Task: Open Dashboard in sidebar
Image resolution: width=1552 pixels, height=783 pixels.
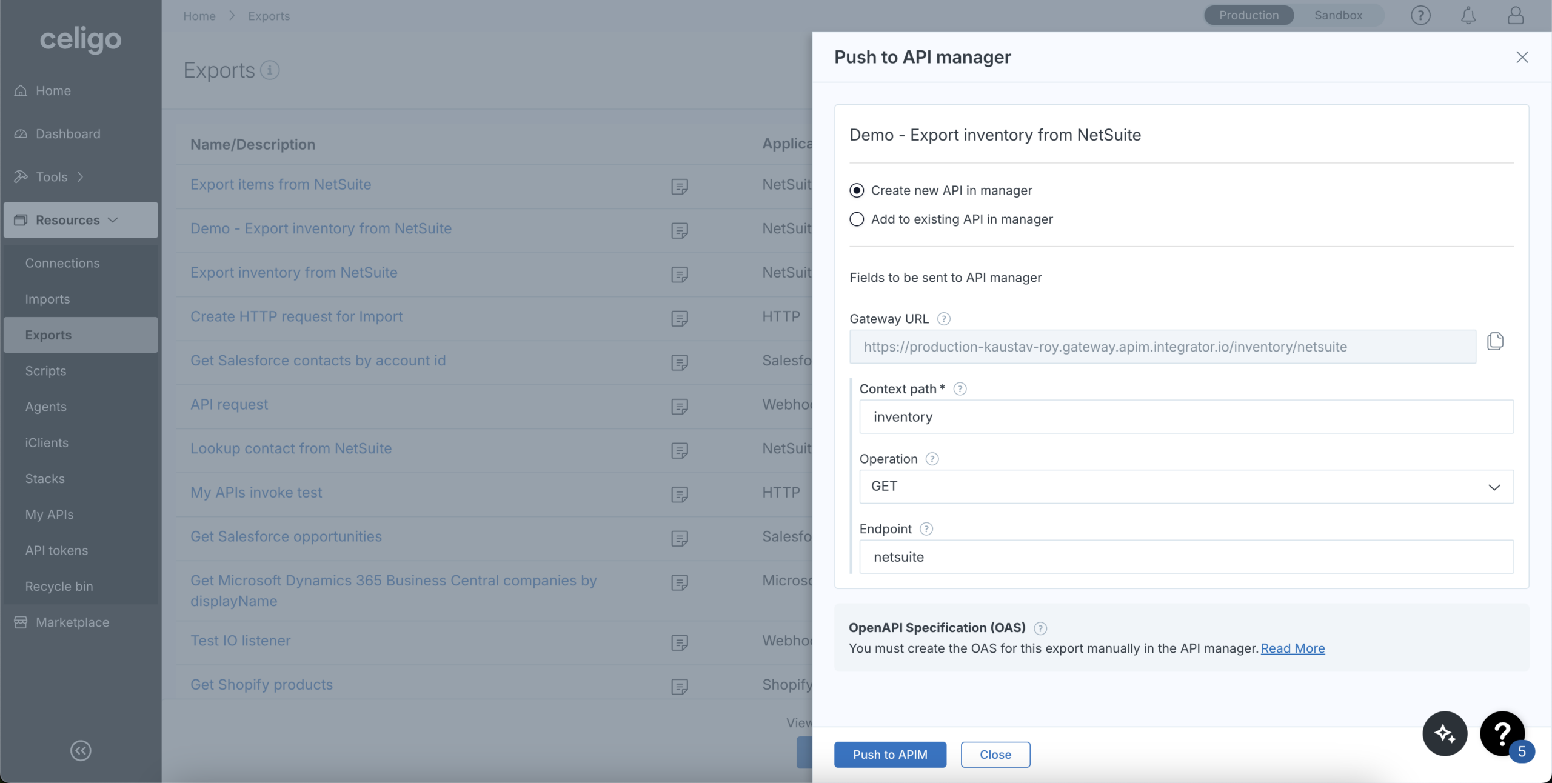Action: pyautogui.click(x=68, y=134)
